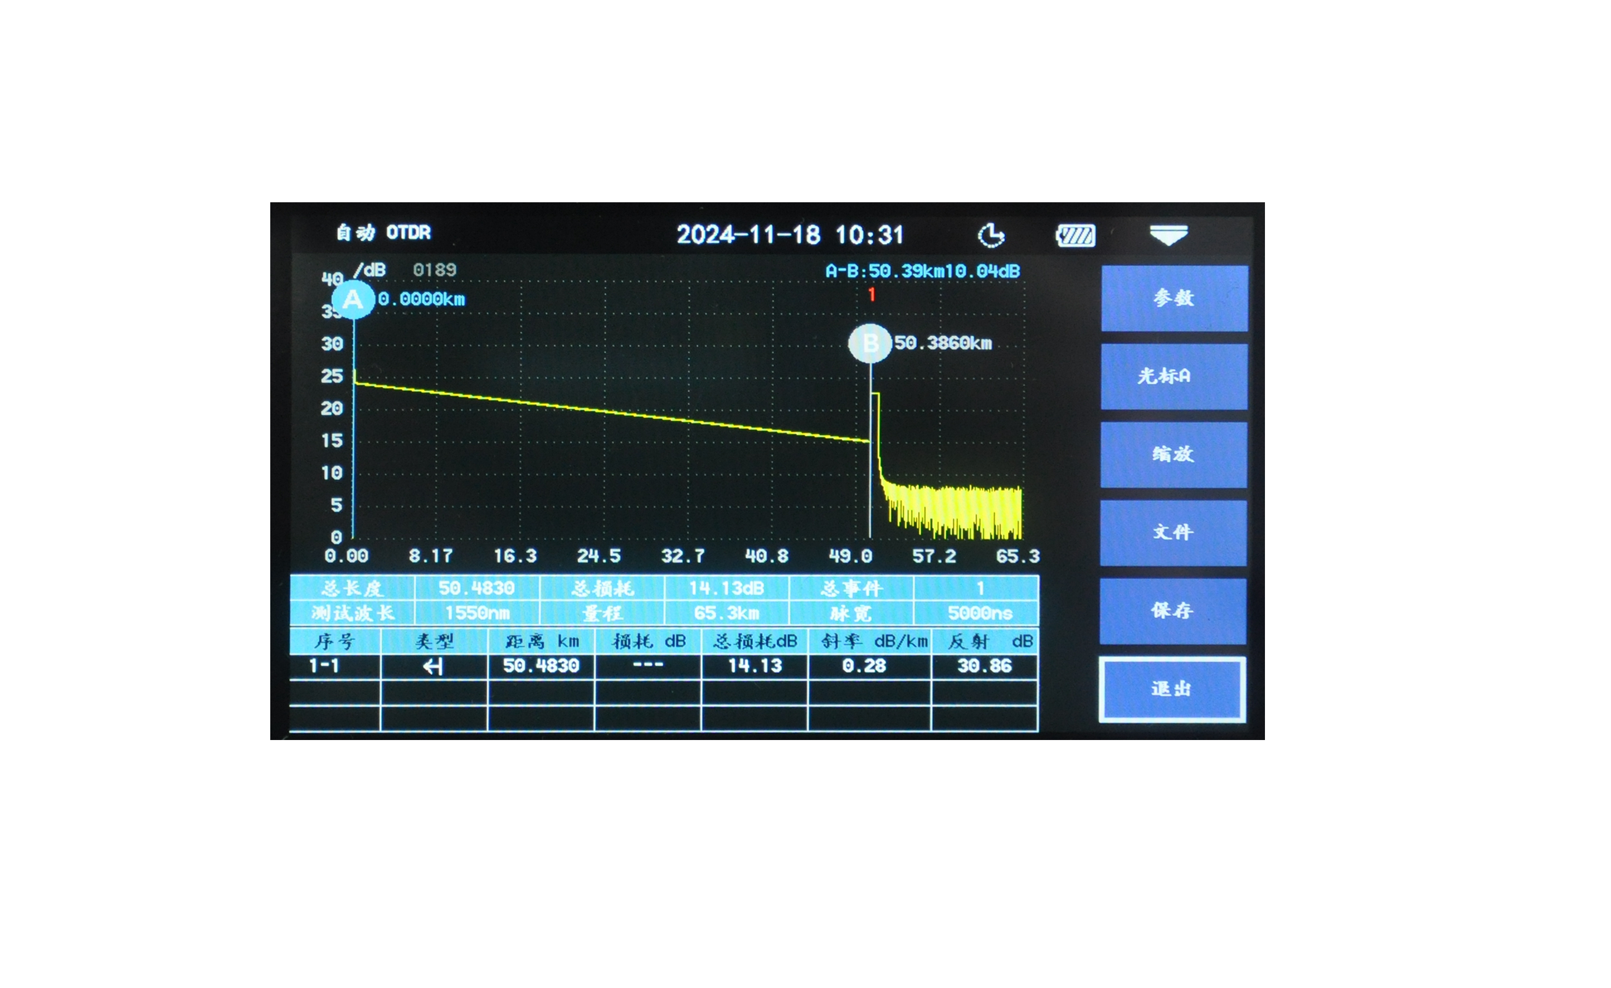
Task: Click the 类型 column header
Action: (434, 641)
